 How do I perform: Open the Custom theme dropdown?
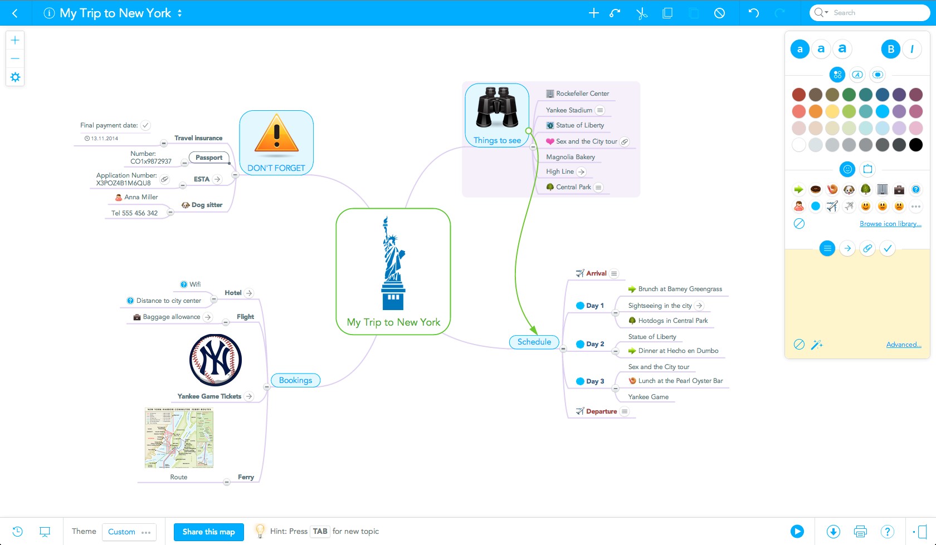pyautogui.click(x=129, y=532)
